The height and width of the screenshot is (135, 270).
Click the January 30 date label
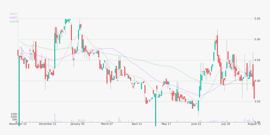coord(78,124)
